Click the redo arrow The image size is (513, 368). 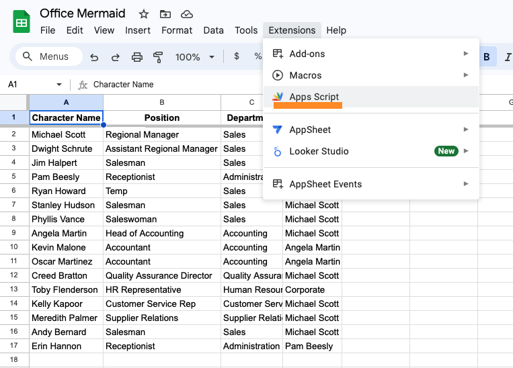click(116, 57)
